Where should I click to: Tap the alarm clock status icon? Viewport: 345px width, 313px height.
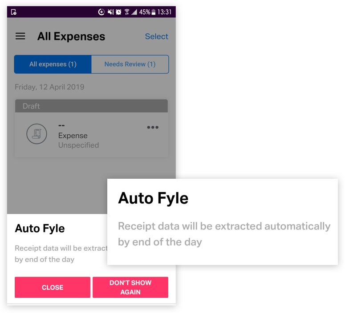(118, 12)
